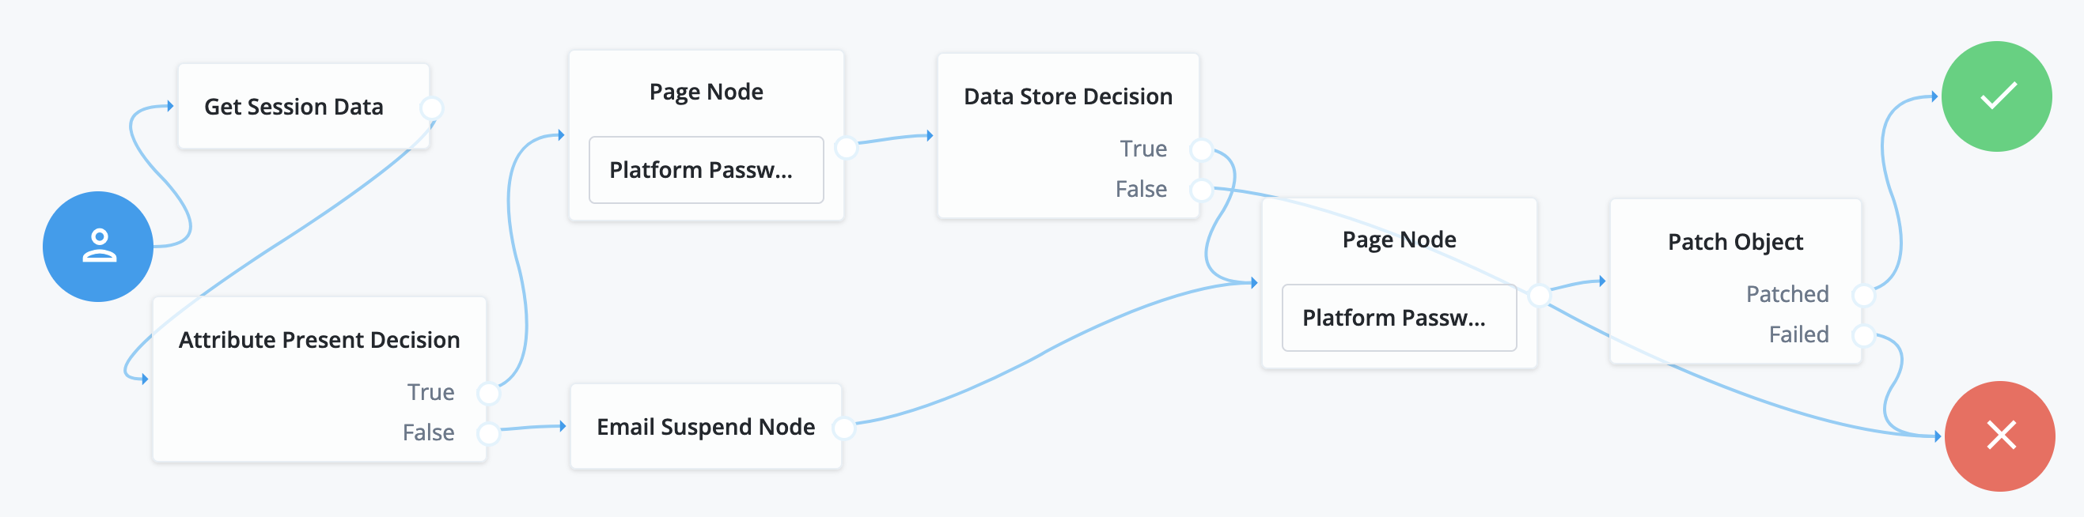Viewport: 2084px width, 517px height.
Task: Click the Get Session Data output connector
Action: click(432, 108)
